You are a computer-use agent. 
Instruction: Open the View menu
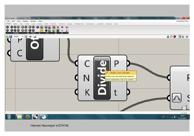(19, 21)
